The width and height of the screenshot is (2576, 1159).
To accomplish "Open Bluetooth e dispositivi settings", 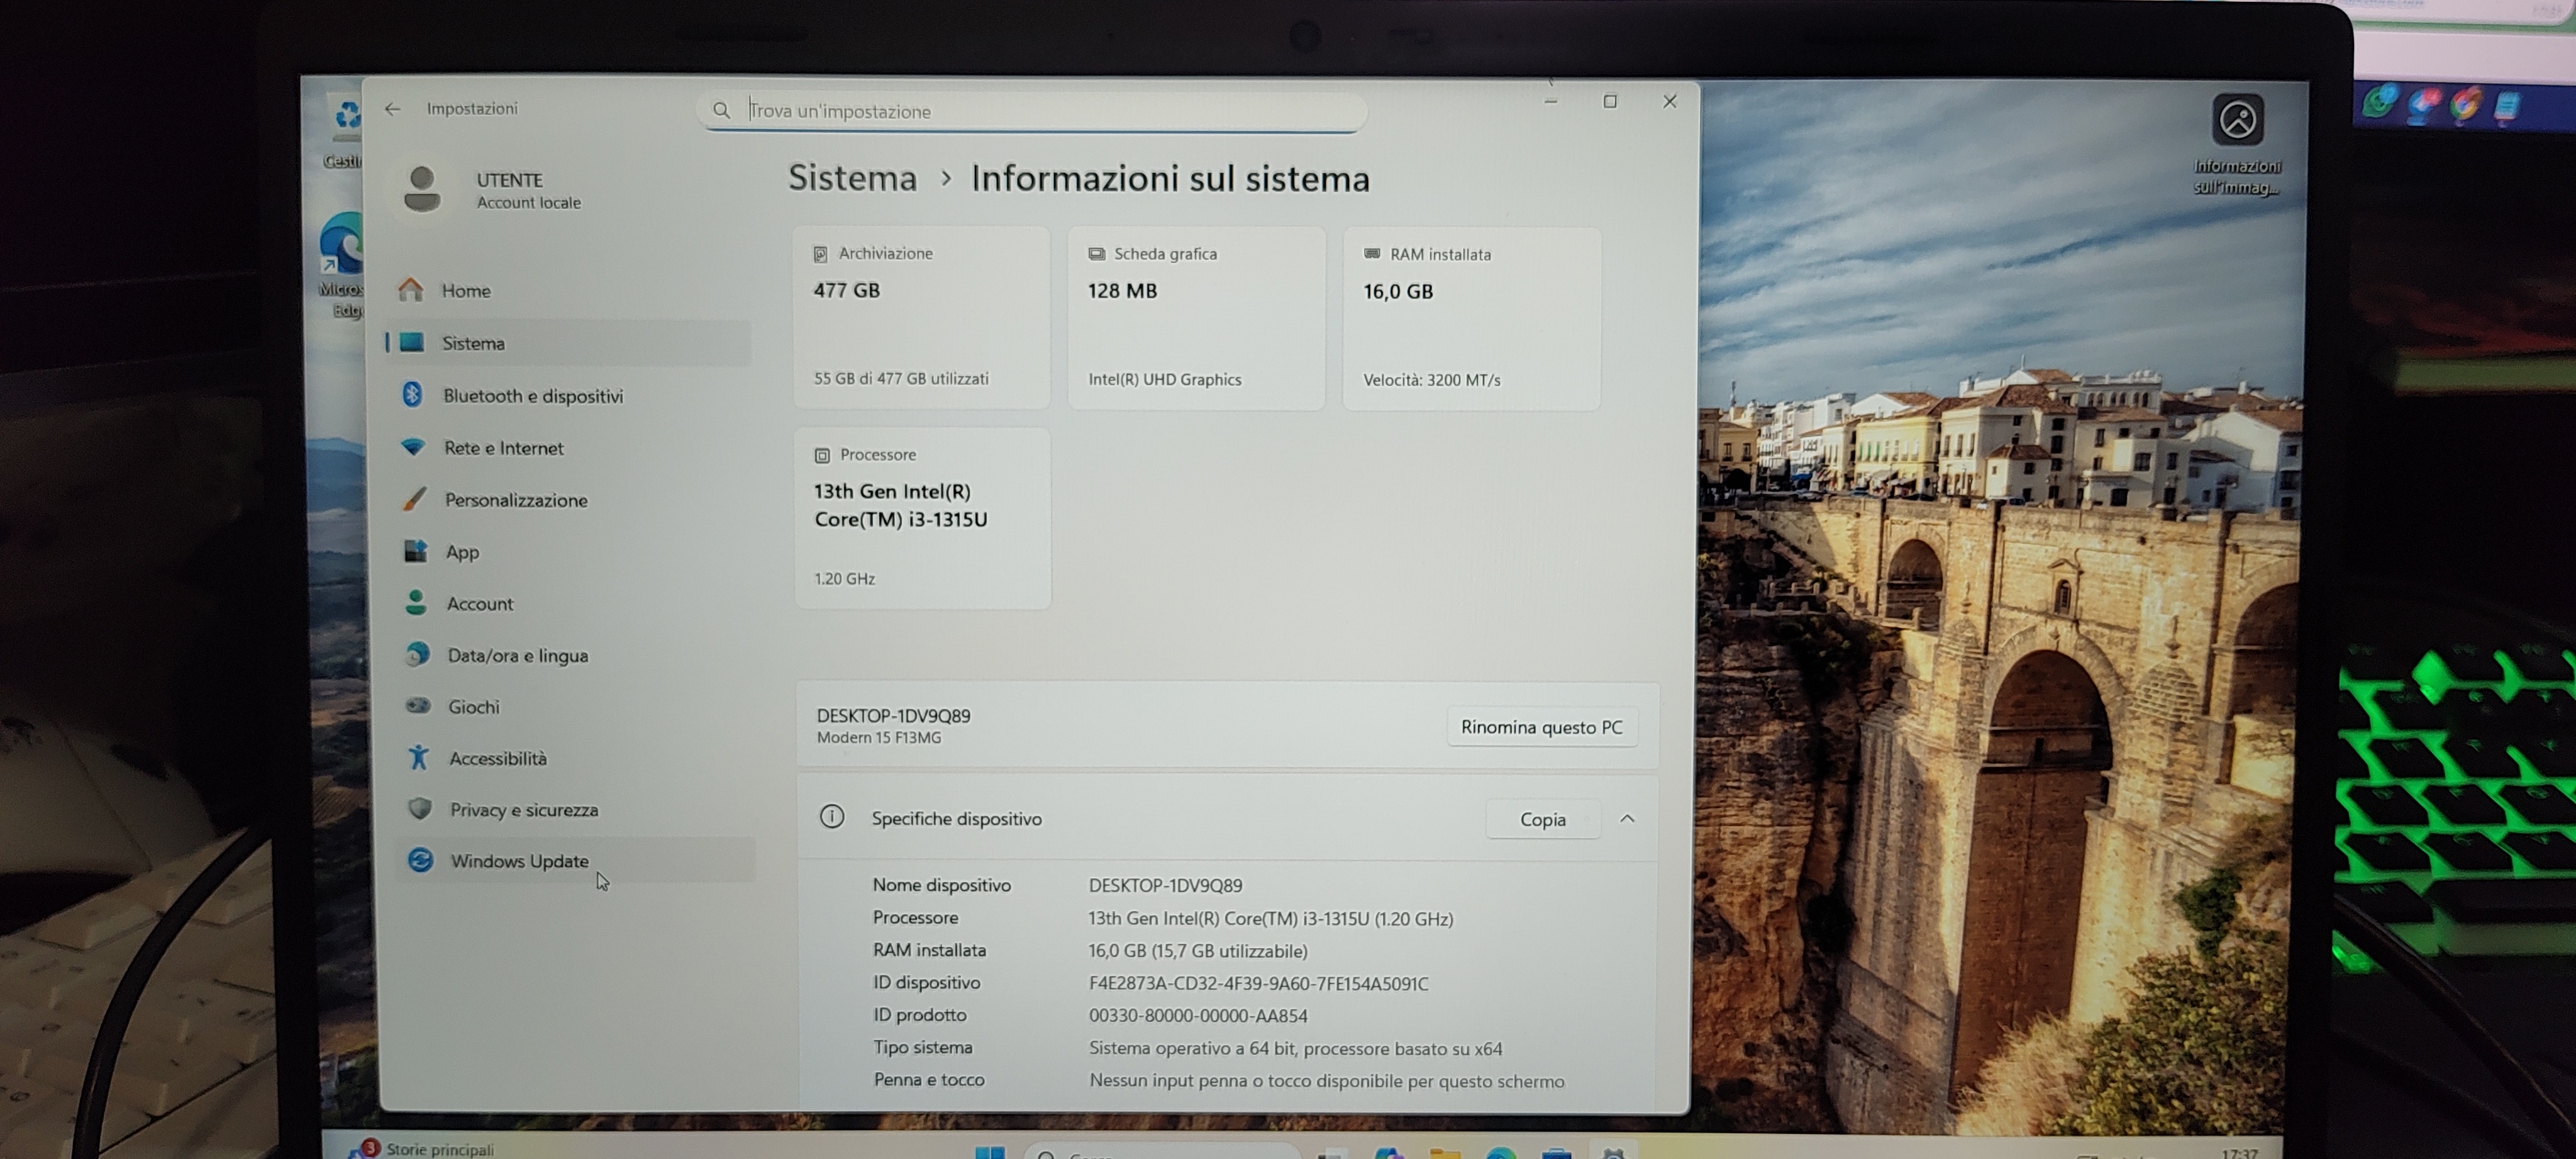I will [532, 395].
